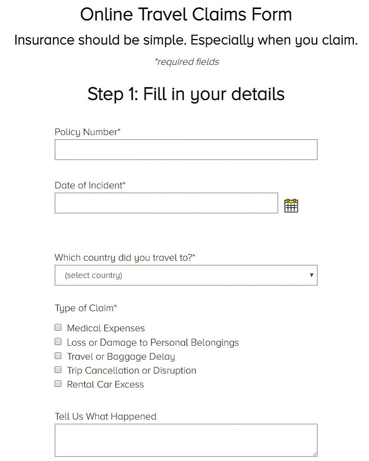Open the calendar date picker icon
The image size is (369, 461).
point(291,206)
